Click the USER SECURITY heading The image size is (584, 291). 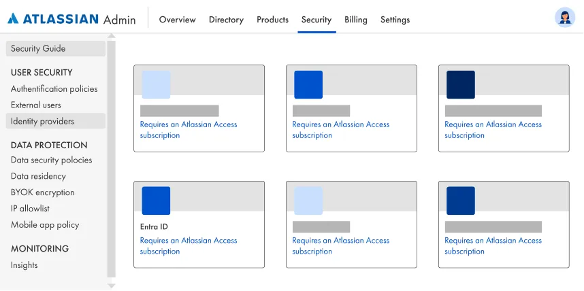point(42,73)
